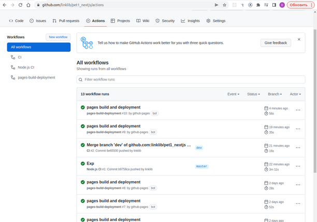Bookmark this page with the star icon

coord(224,5)
